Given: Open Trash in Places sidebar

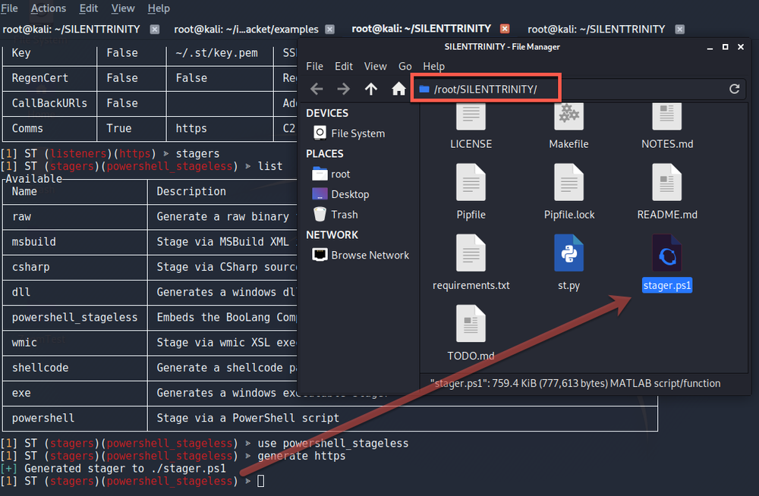Looking at the screenshot, I should (x=335, y=215).
